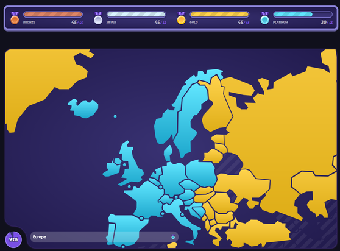Click the small medal icon in Europe field
Screen dimensions: 340x251
pos(173,237)
